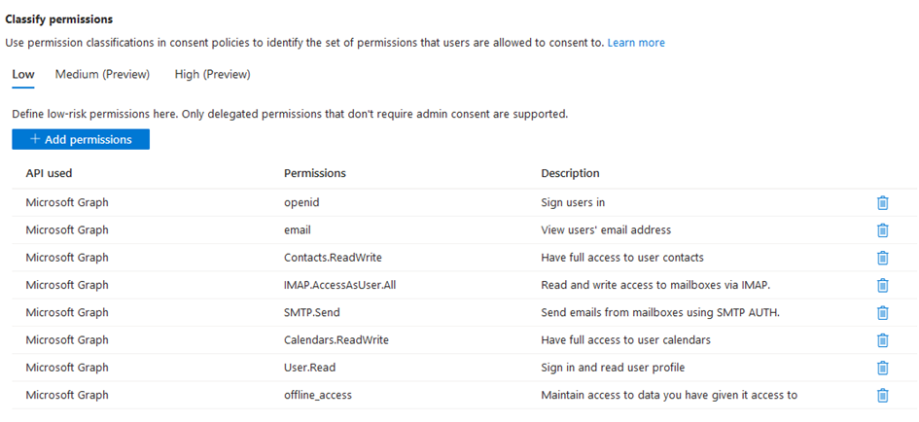Image resolution: width=919 pixels, height=422 pixels.
Task: Remove the Contacts.ReadWrite permission with its trash icon
Action: tap(883, 258)
